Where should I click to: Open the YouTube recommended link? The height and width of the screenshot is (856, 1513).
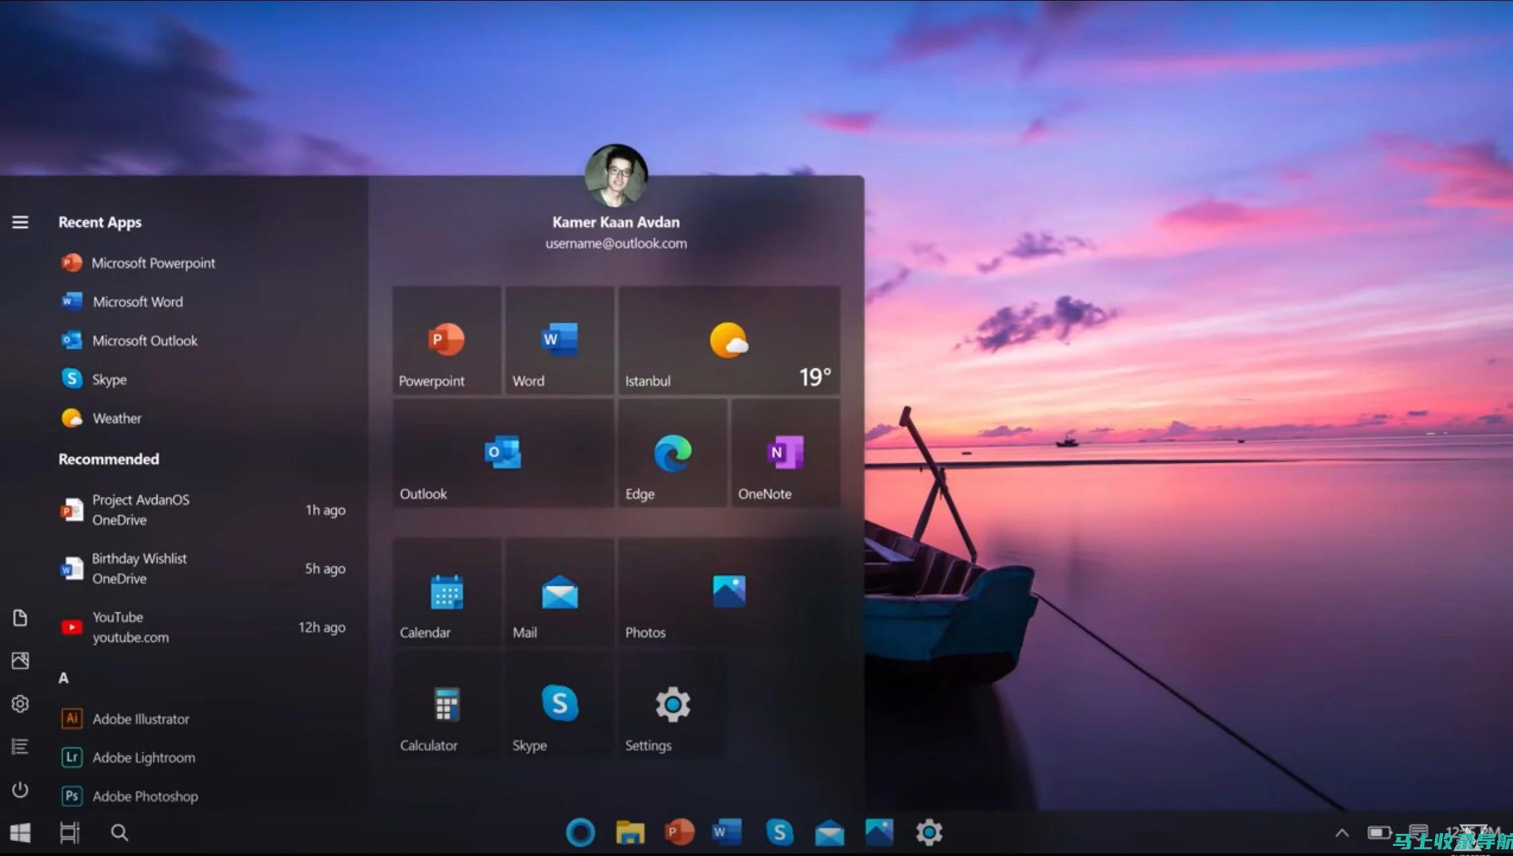pyautogui.click(x=203, y=627)
